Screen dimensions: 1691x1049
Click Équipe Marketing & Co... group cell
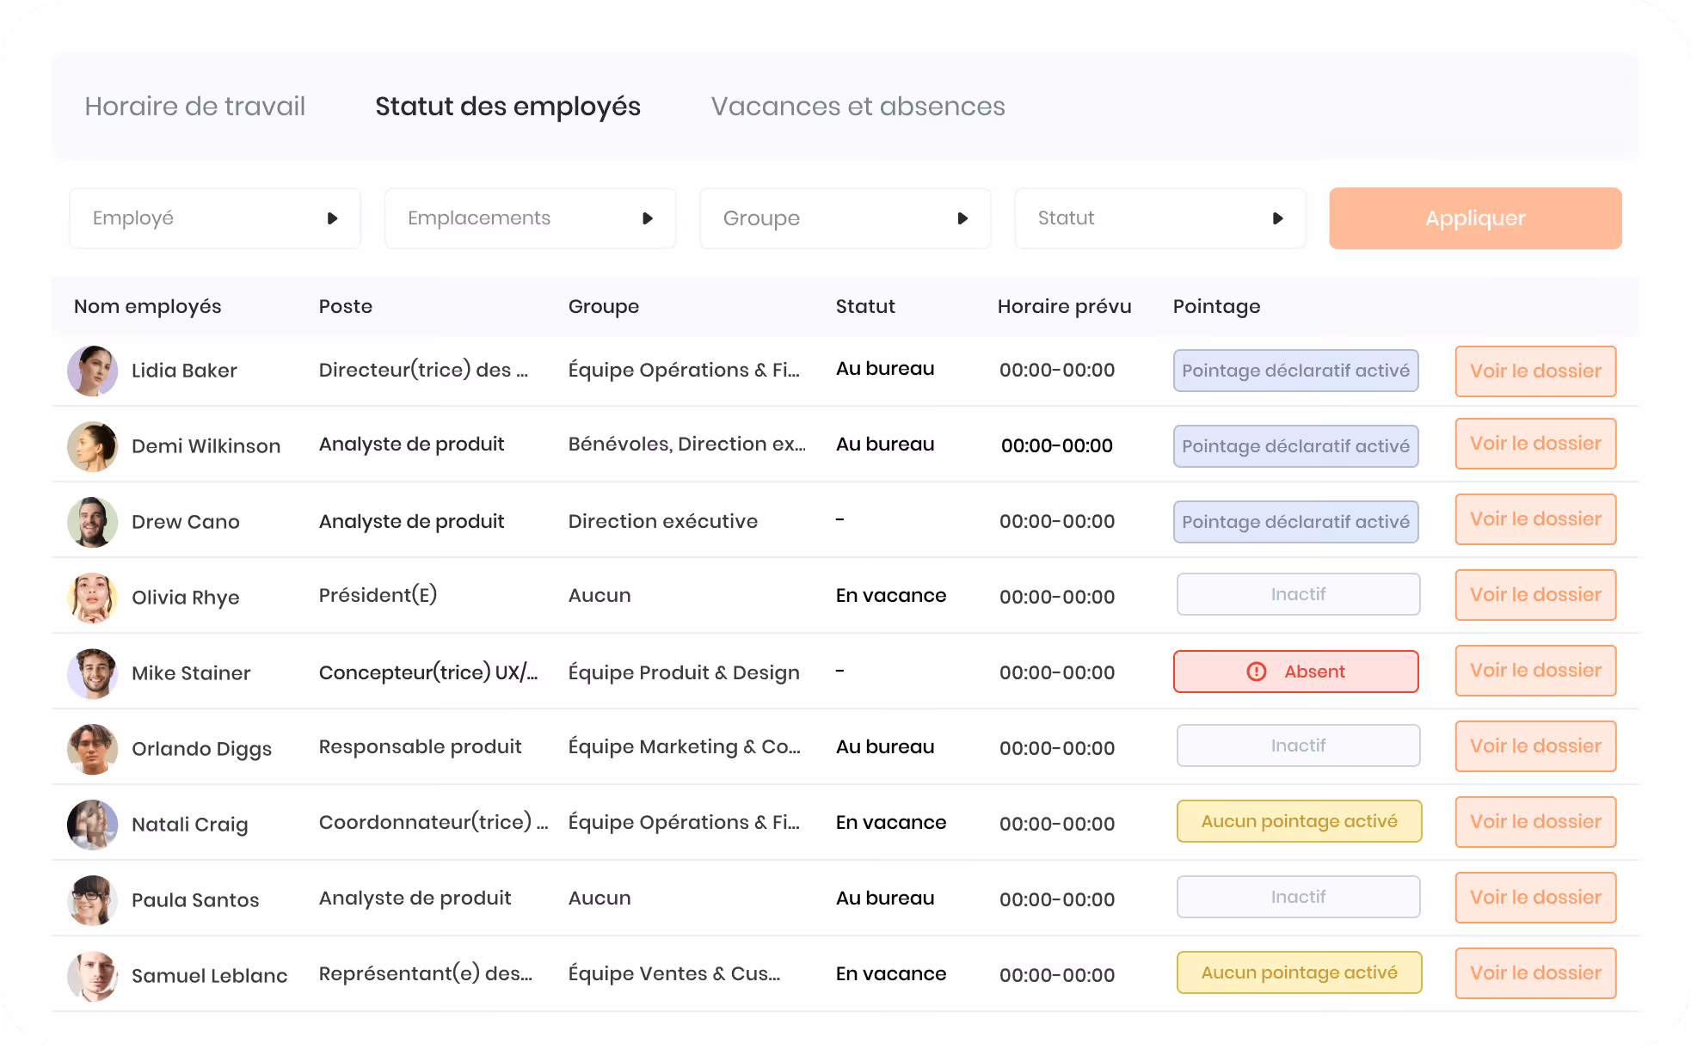684,746
